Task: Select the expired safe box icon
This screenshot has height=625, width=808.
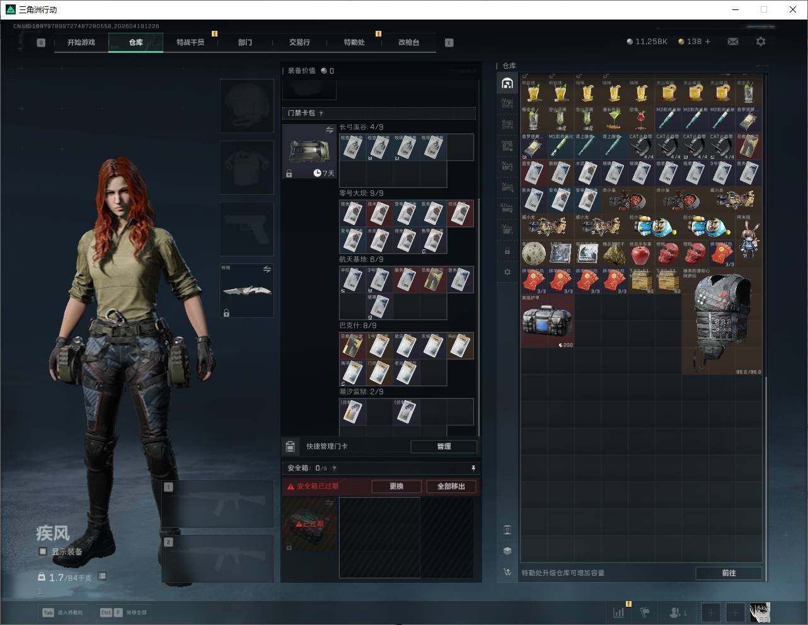Action: (x=309, y=523)
